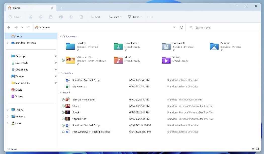Expand the This PC tree node

[8, 110]
